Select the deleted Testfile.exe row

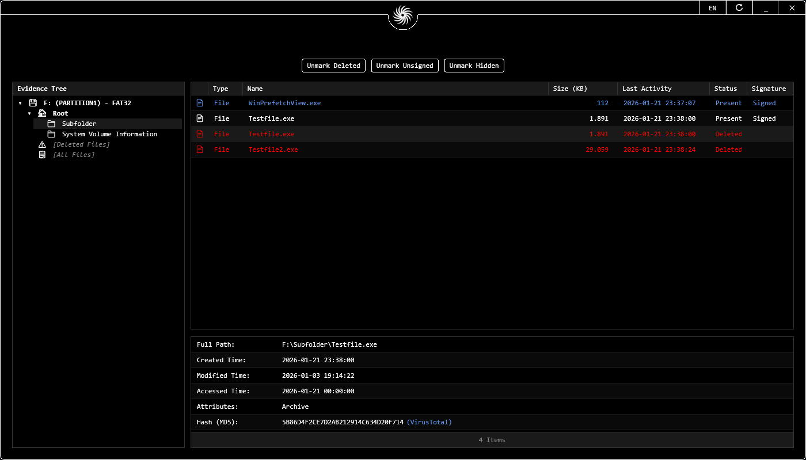coord(403,134)
